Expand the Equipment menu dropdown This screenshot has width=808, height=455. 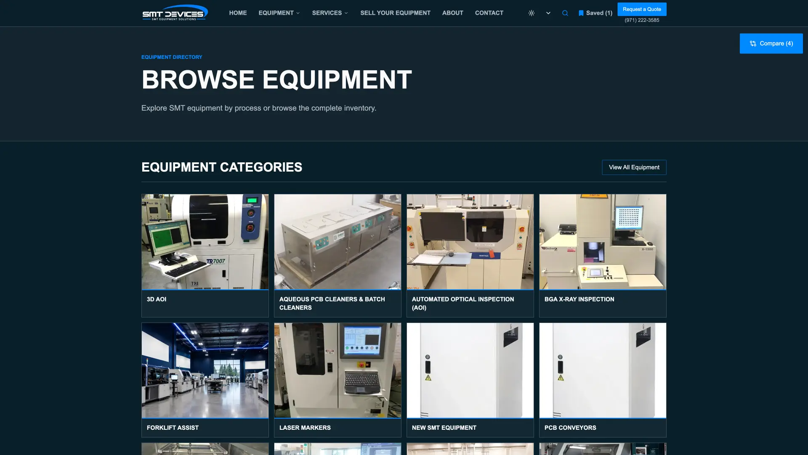[279, 13]
